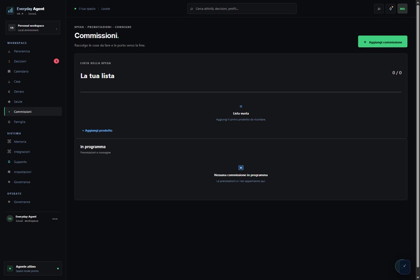
Task: Open Panoramica in the sidebar
Action: click(x=33, y=51)
